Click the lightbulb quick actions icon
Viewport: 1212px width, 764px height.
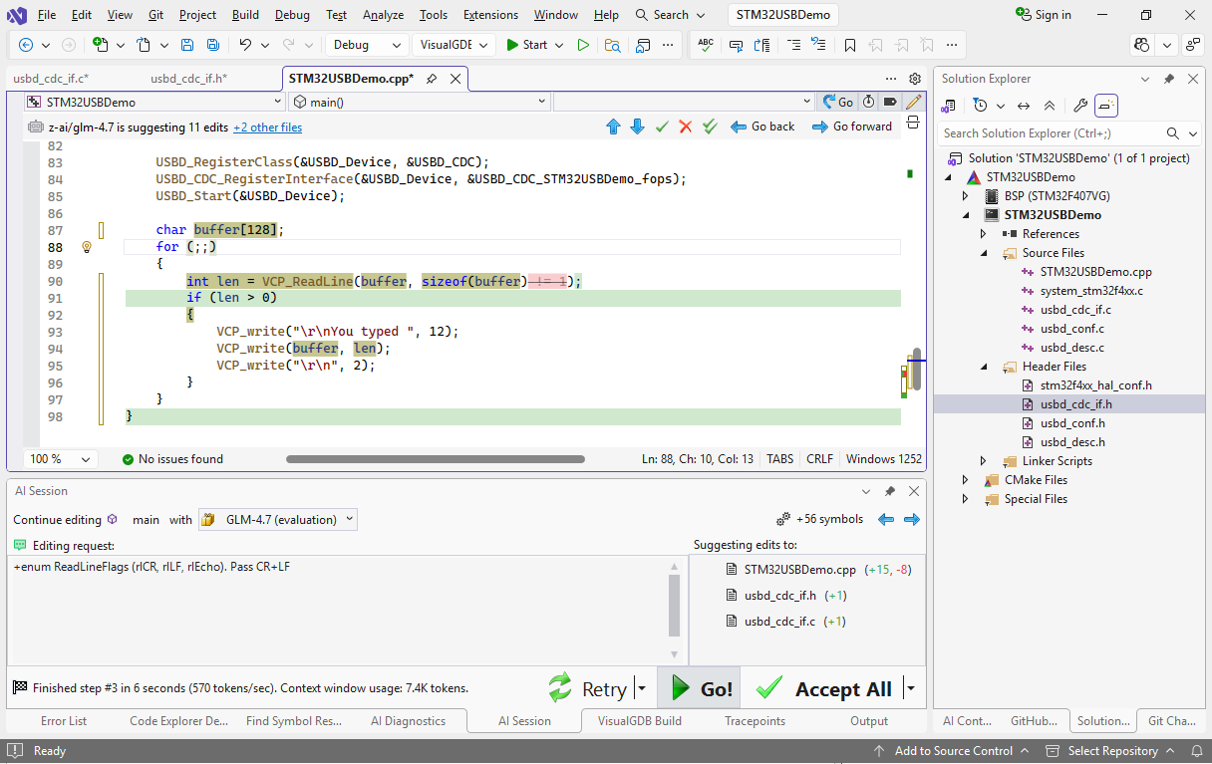[87, 247]
